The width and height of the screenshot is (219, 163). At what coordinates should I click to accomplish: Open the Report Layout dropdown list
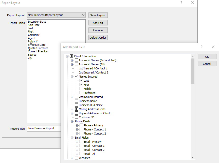coord(84,15)
